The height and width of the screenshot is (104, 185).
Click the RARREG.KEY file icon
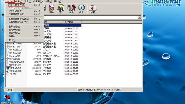pos(8,53)
